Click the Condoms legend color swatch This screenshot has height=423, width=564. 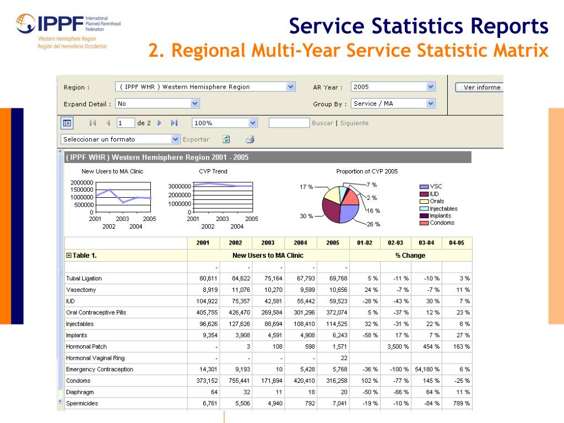click(424, 223)
